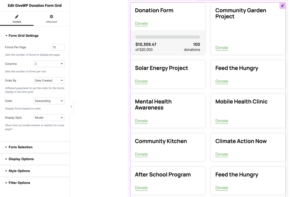
Task: Change the Order dropdown from Descending
Action: [49, 101]
